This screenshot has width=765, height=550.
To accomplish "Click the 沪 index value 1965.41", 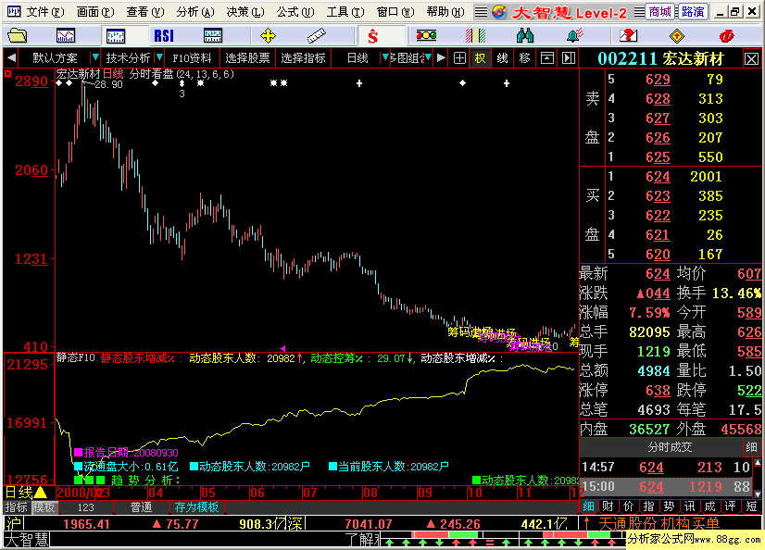I will pyautogui.click(x=86, y=525).
